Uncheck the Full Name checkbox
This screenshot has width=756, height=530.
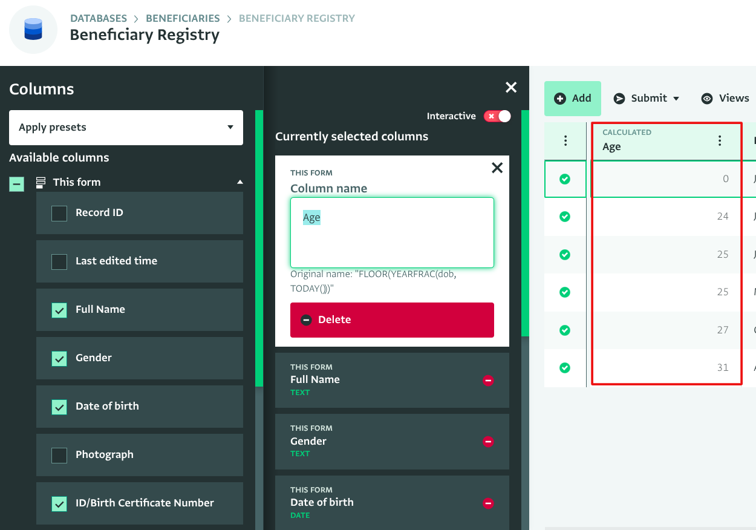59,310
